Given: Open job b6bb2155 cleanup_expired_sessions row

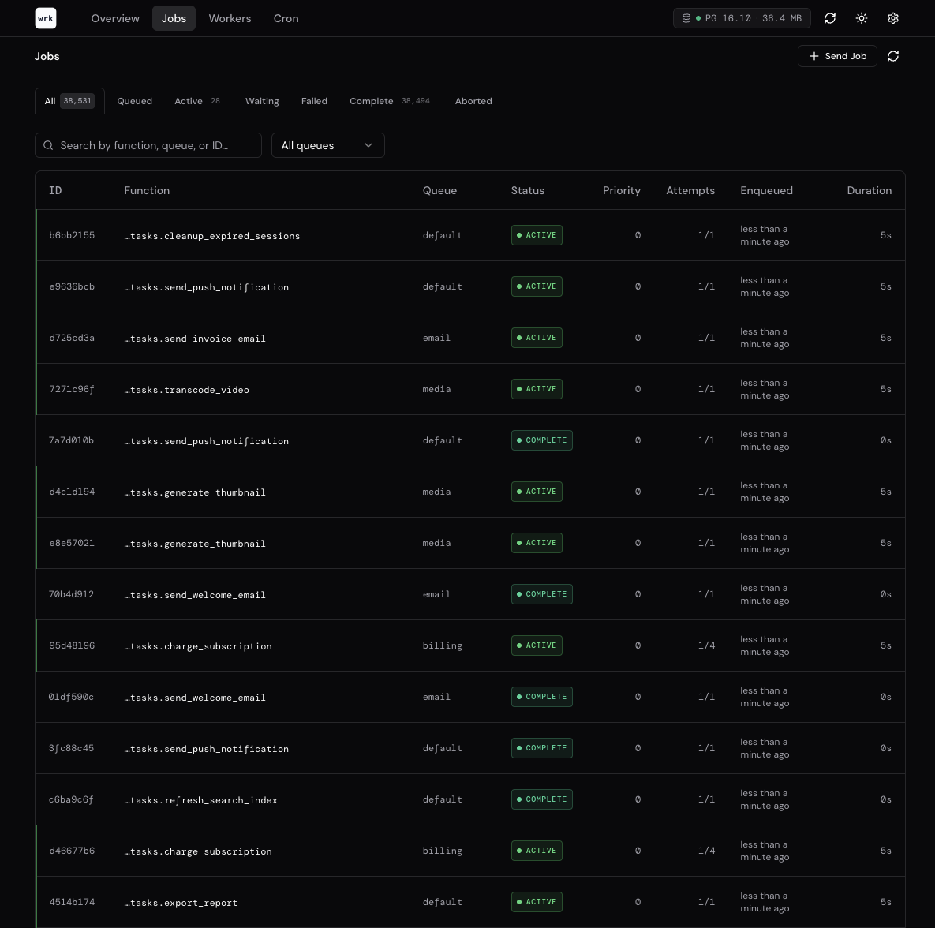Looking at the screenshot, I should click(211, 236).
